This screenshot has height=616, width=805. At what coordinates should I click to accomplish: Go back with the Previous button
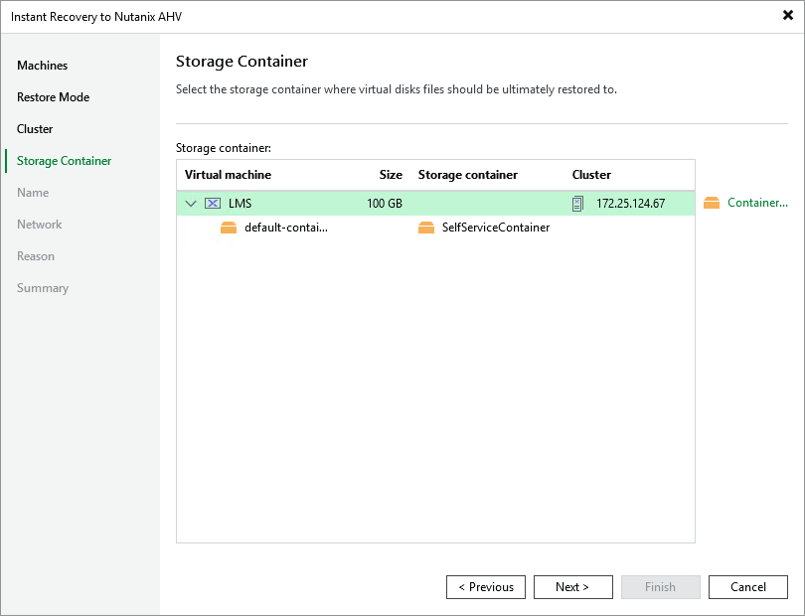tap(486, 587)
